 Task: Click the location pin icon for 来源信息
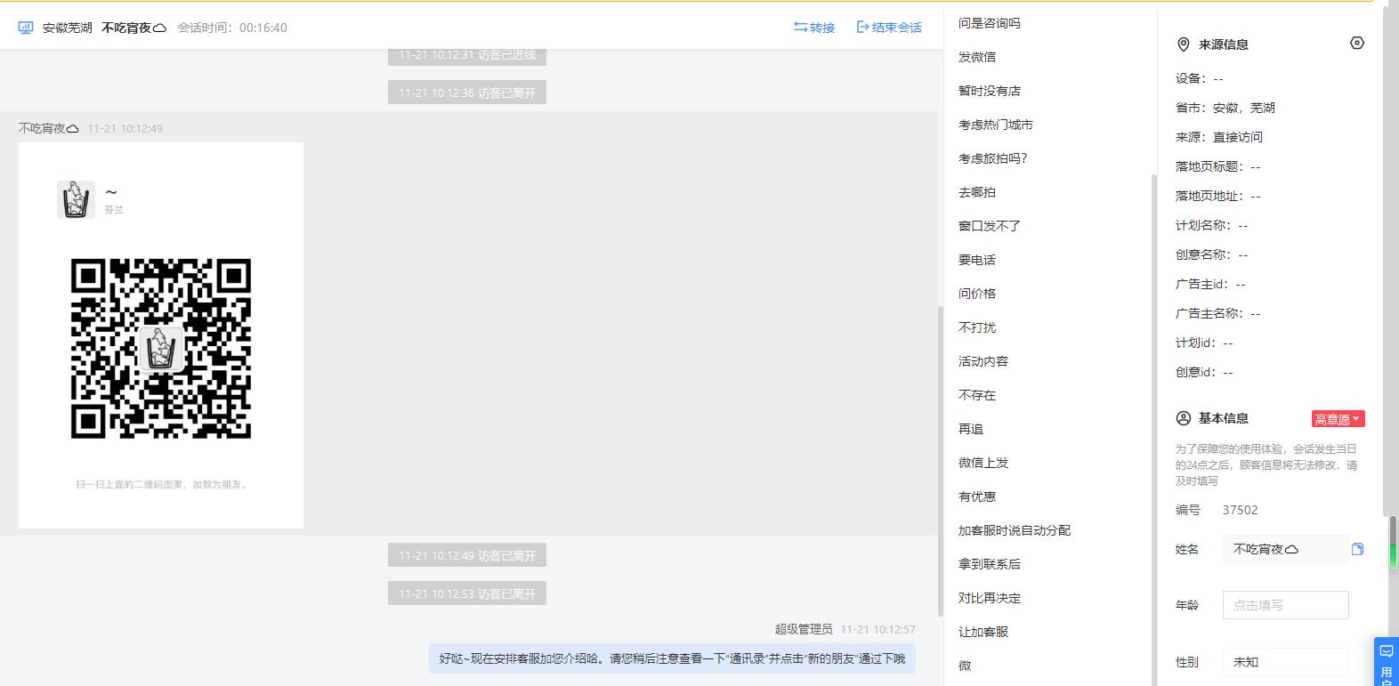(1183, 44)
